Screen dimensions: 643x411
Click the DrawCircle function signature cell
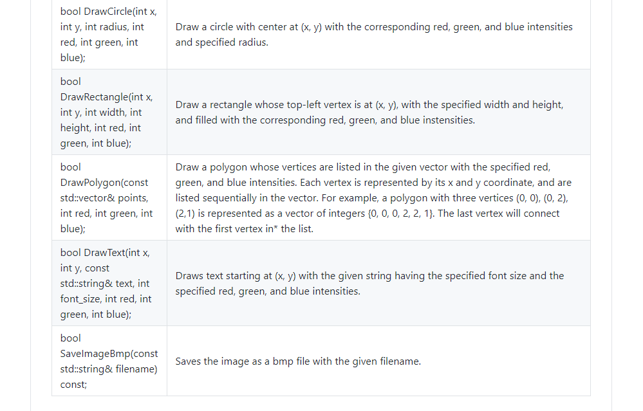coord(109,35)
